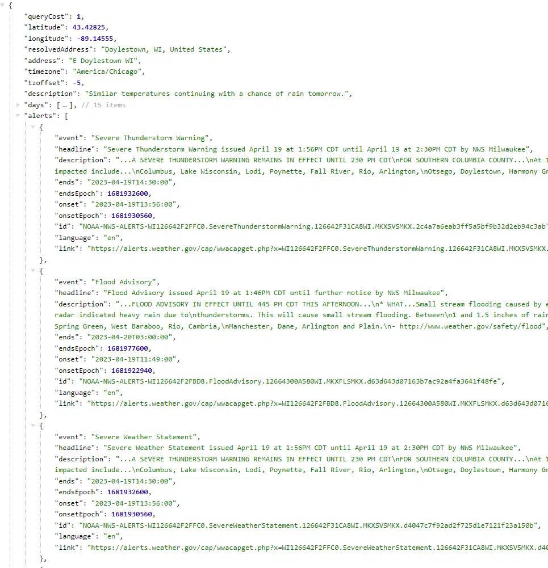The height and width of the screenshot is (568, 548).
Task: Click the Flood Advisory headline text
Action: (x=272, y=293)
